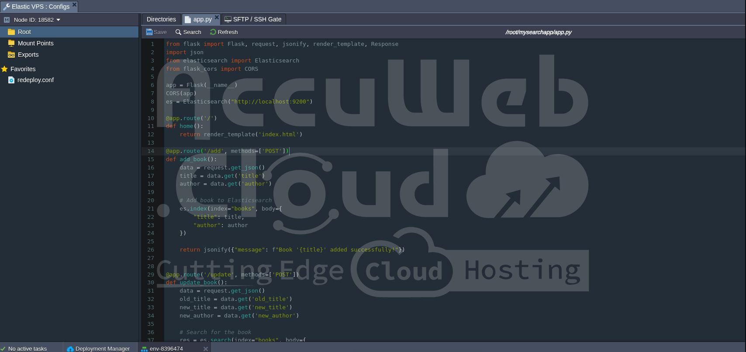Open the env-8396474 tab
The height and width of the screenshot is (352, 746).
(x=166, y=349)
